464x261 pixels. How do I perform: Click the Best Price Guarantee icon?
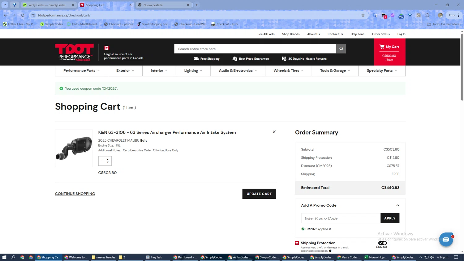pos(235,59)
